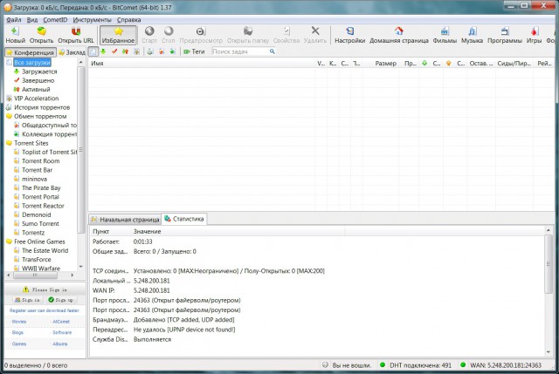
Task: Open torrent with Открыть icon
Action: [41, 31]
